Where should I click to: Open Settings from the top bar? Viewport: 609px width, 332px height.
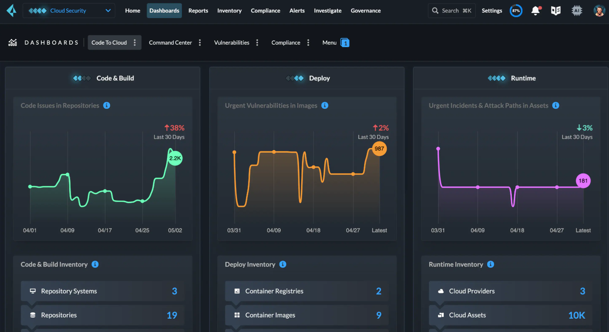(492, 10)
